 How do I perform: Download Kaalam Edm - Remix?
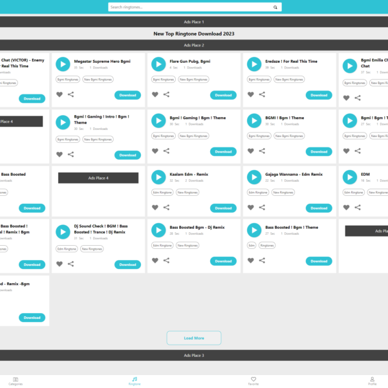point(223,208)
